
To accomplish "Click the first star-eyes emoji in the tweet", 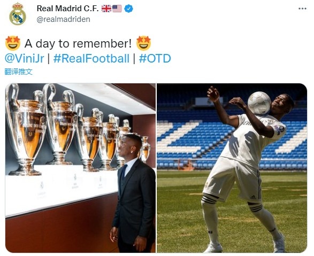I will click(13, 43).
